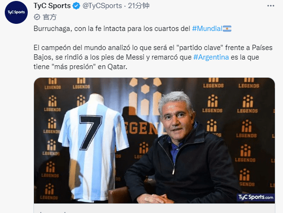Click the 官方 official label text
This screenshot has height=213, width=283.
(x=50, y=17)
